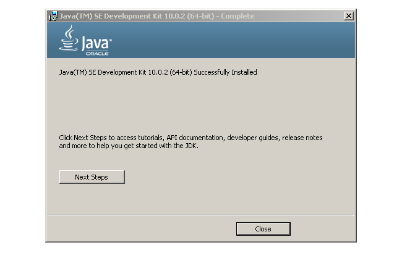402x253 pixels.
Task: Click the Next Steps button
Action: point(92,177)
